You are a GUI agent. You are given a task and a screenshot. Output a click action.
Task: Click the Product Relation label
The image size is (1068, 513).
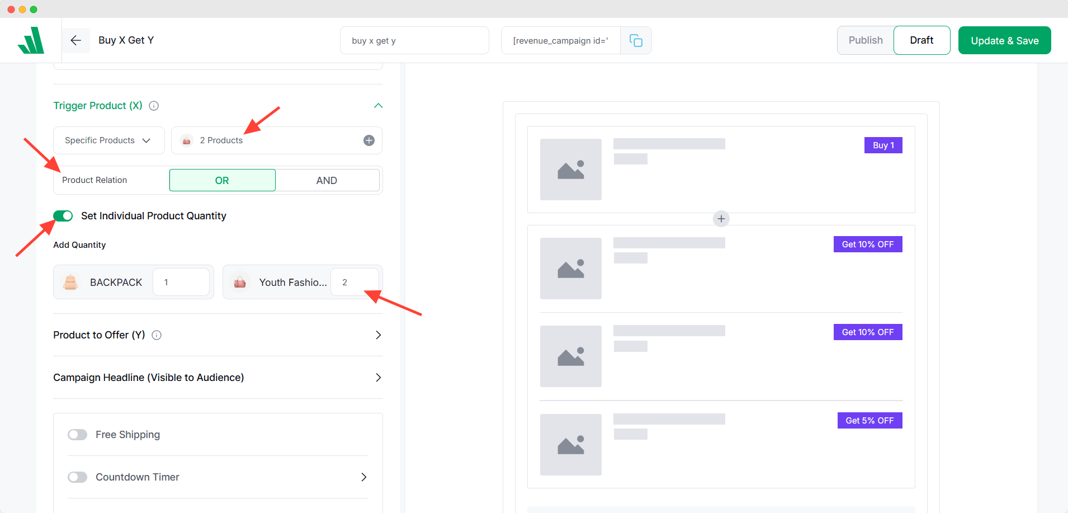point(94,180)
